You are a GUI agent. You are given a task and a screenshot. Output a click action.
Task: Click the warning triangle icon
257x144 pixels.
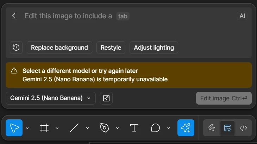click(x=14, y=71)
